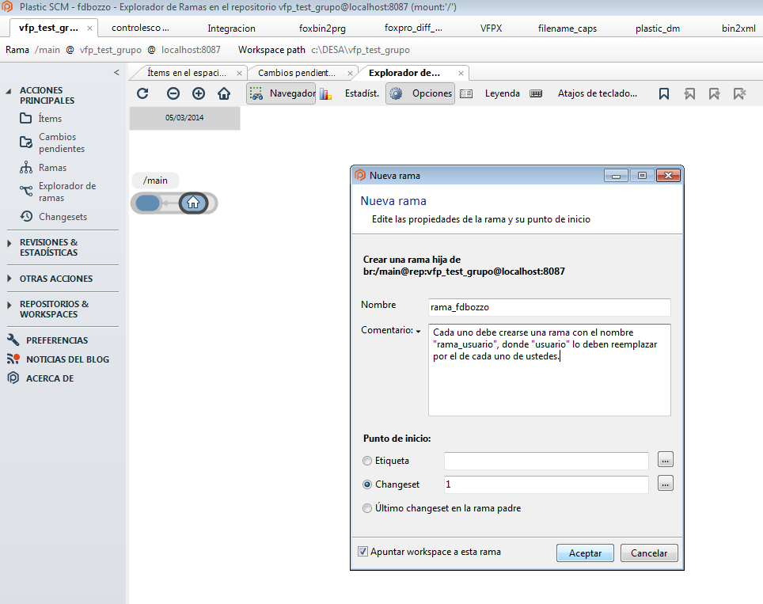Browse for Changeset with ellipsis button
This screenshot has width=763, height=604.
tap(665, 484)
